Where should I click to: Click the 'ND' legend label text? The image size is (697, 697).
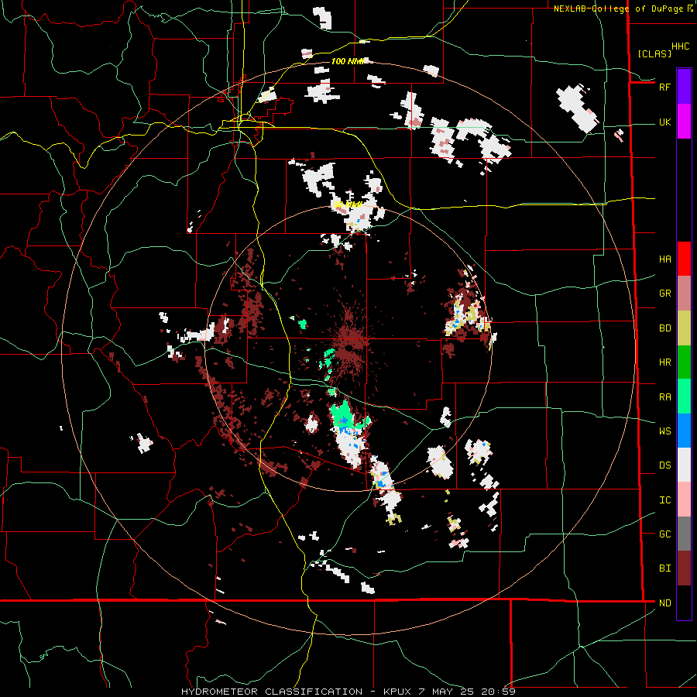click(664, 603)
